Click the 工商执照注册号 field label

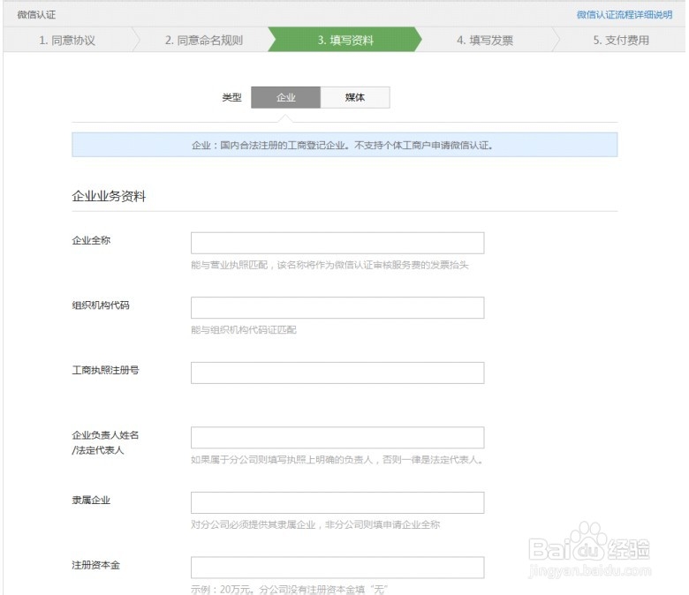tap(105, 370)
